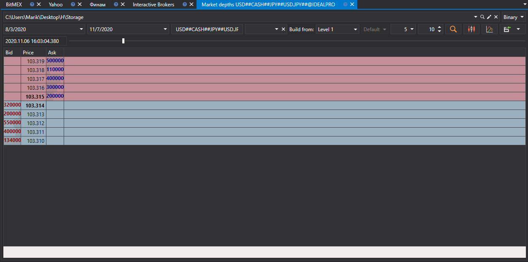Viewport: 528px width, 262px height.
Task: Open help icon on BitMEX tab
Action: 32,5
